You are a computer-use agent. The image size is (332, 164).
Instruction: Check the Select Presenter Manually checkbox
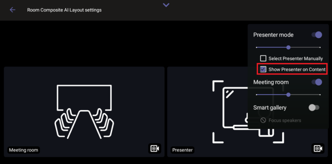point(263,58)
